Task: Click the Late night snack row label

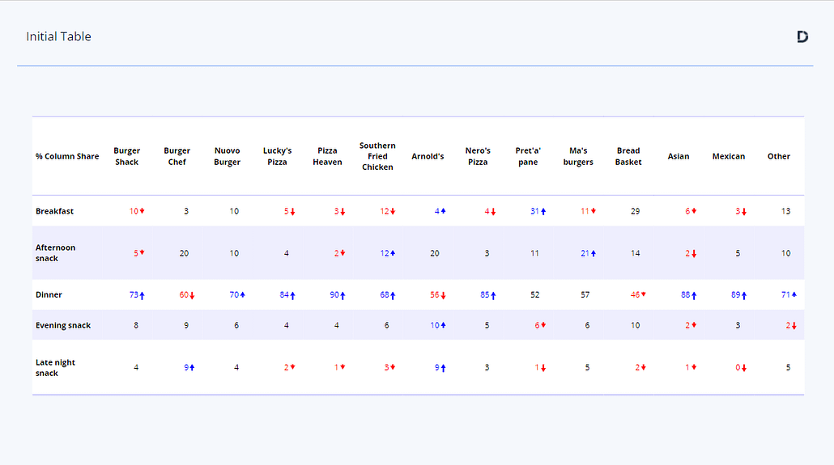Action: tap(55, 368)
